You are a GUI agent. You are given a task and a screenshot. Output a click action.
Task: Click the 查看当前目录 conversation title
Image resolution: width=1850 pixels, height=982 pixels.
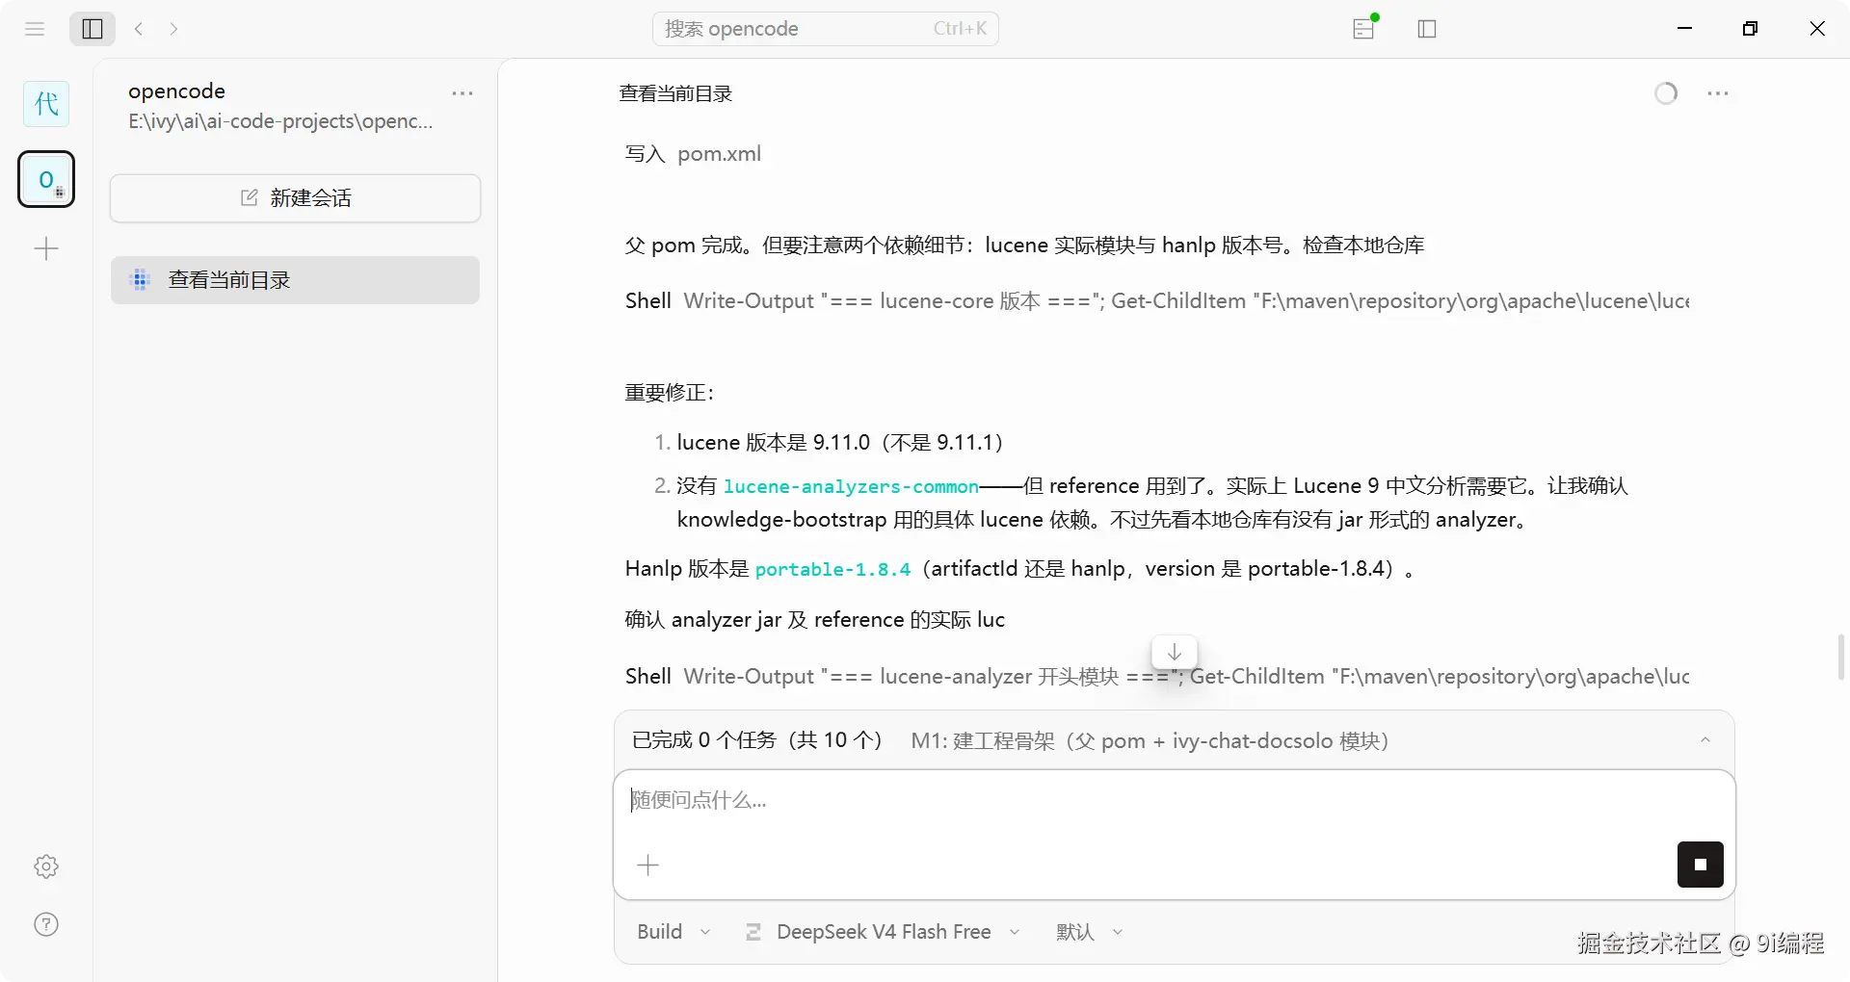pyautogui.click(x=675, y=93)
